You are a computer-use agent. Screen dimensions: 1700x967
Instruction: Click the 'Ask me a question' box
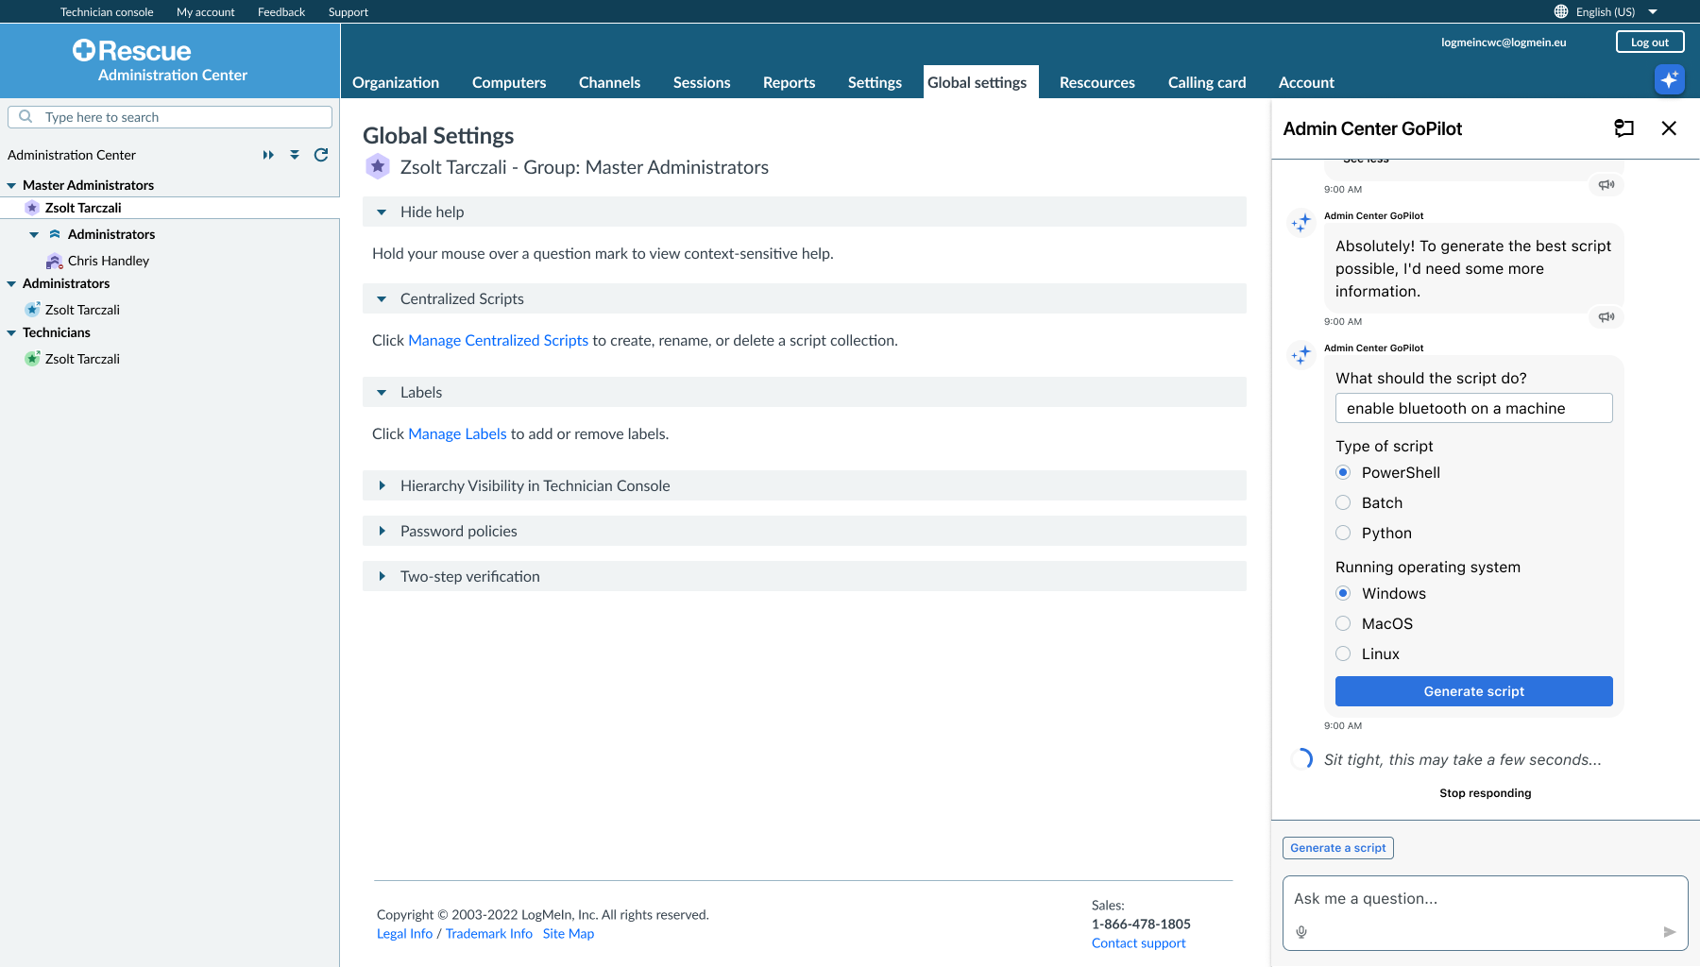[x=1485, y=913]
